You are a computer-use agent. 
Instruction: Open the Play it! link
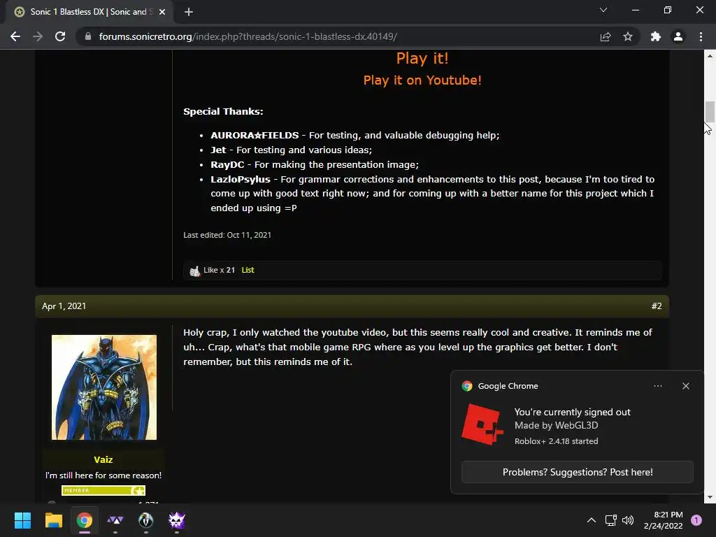coord(422,58)
